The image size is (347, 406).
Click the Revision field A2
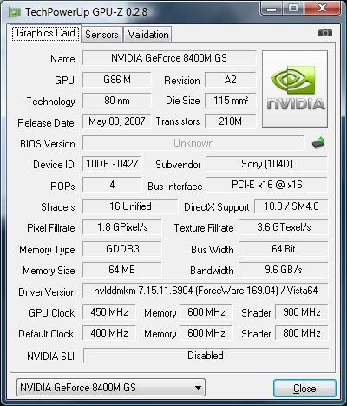click(230, 79)
